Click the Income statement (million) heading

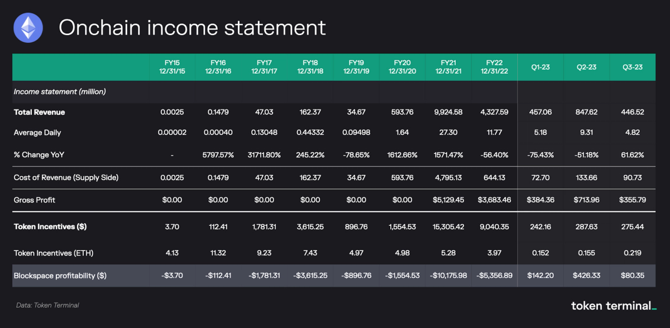tap(60, 91)
